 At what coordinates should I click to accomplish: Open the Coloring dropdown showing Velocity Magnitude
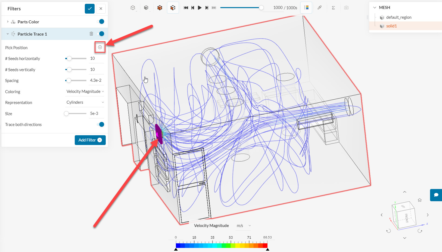tap(85, 91)
